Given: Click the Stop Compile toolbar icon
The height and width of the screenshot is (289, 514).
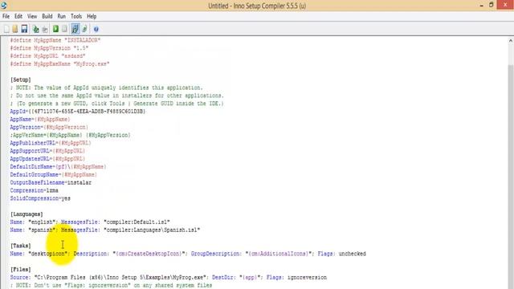Looking at the screenshot, I should [x=45, y=29].
